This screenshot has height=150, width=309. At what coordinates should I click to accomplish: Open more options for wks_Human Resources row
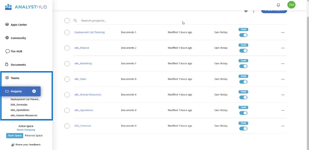click(283, 95)
